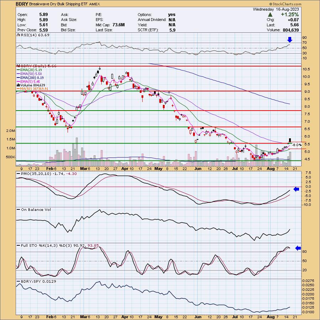
Task: Select the High price value 5.89
Action: coord(43,20)
